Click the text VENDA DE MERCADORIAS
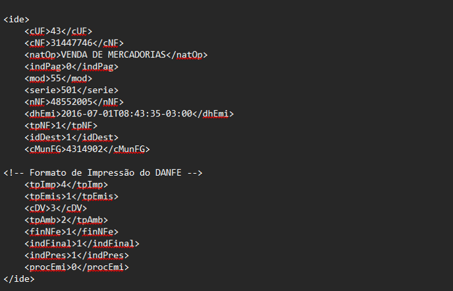 (x=113, y=55)
